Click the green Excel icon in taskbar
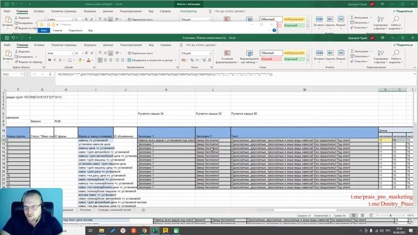Viewport: 418px width, 235px height. 155,230
